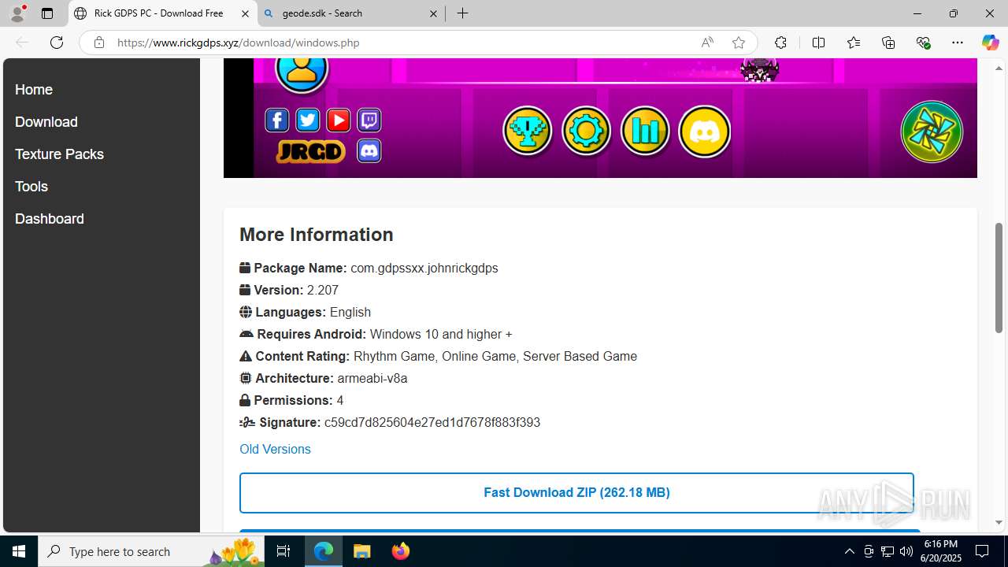1008x567 pixels.
Task: Select the Rick GDPS PC tab
Action: [x=163, y=13]
